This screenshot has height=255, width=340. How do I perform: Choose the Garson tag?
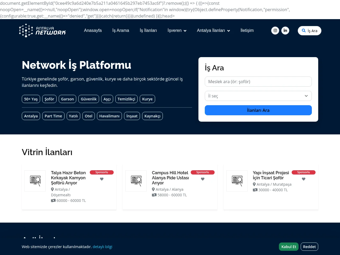pos(67,99)
